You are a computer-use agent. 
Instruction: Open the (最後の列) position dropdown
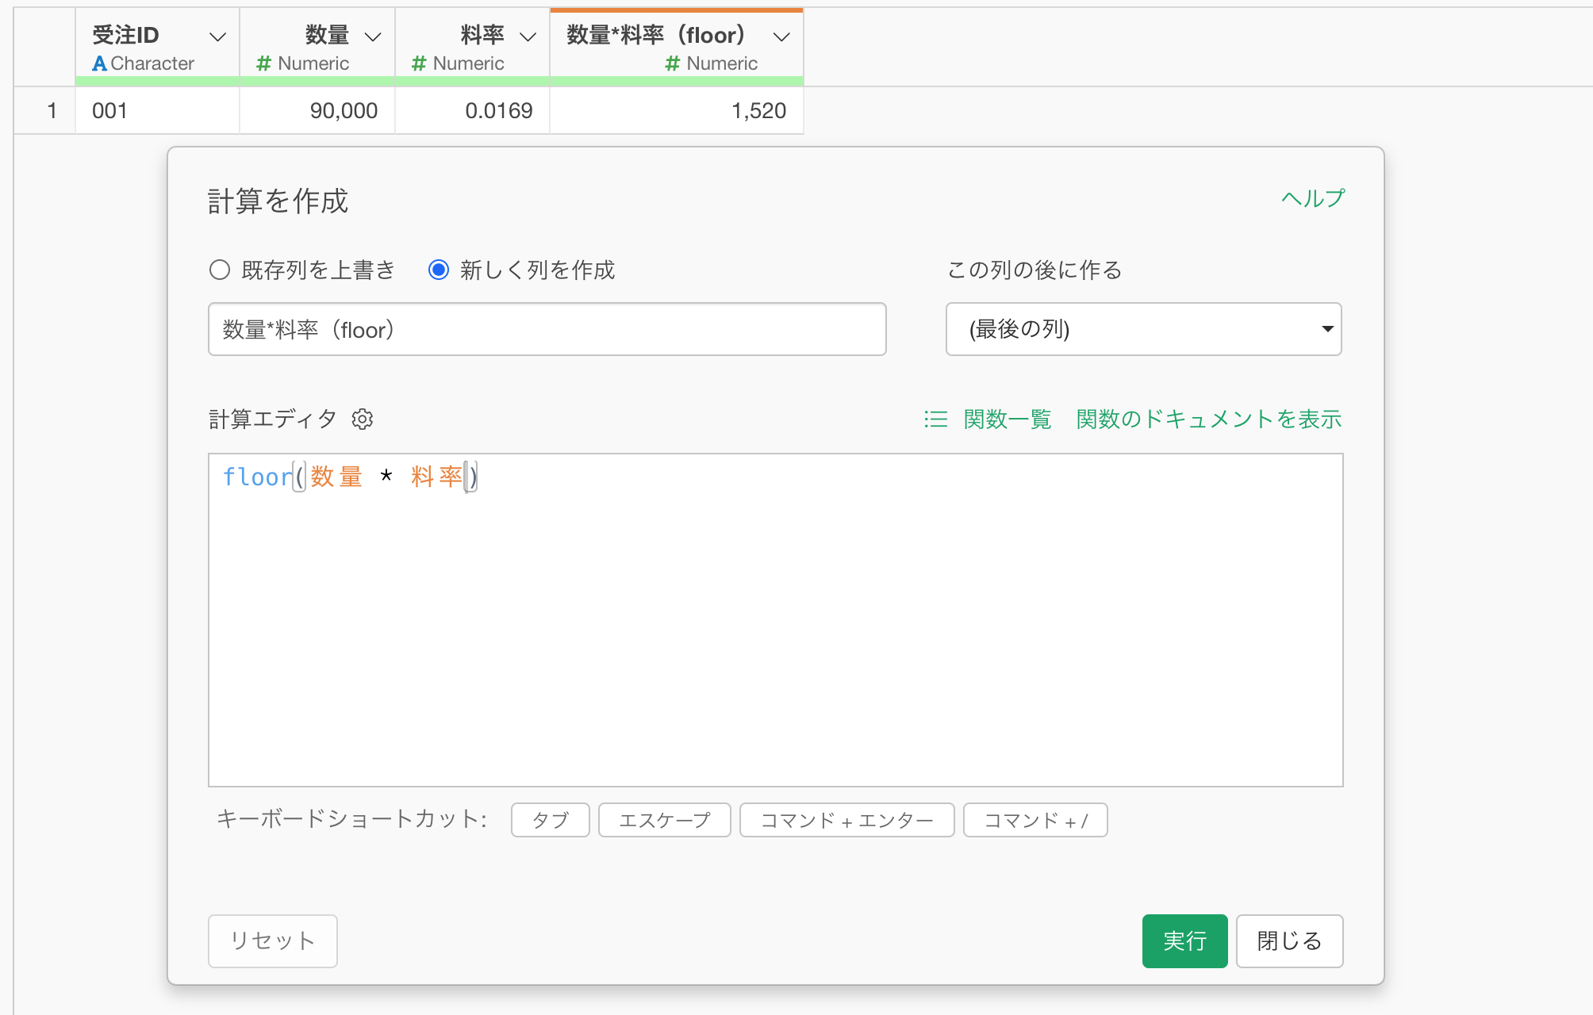(x=1143, y=329)
